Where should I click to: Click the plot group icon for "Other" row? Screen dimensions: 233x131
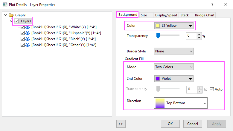(28, 45)
